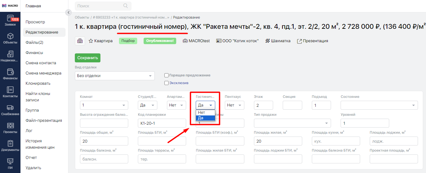426x173 pixels.
Task: Open the Презентация link
Action: [x=312, y=41]
